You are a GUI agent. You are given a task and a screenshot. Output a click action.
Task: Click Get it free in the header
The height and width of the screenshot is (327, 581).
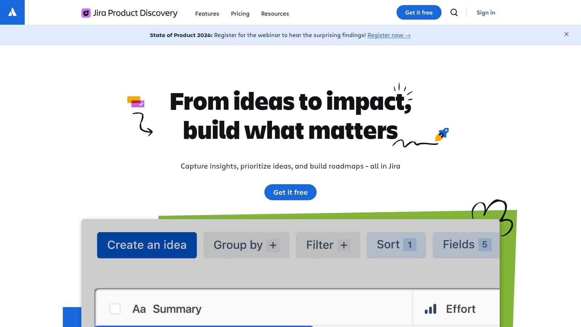pos(419,12)
